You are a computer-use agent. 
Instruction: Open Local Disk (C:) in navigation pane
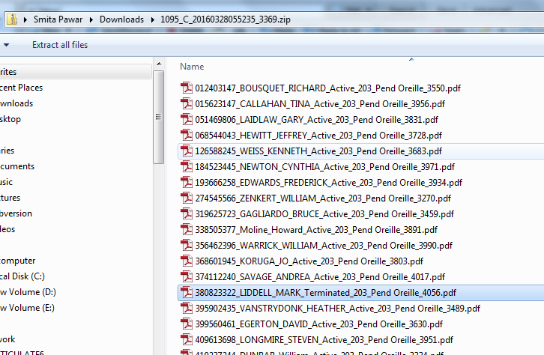click(x=22, y=276)
